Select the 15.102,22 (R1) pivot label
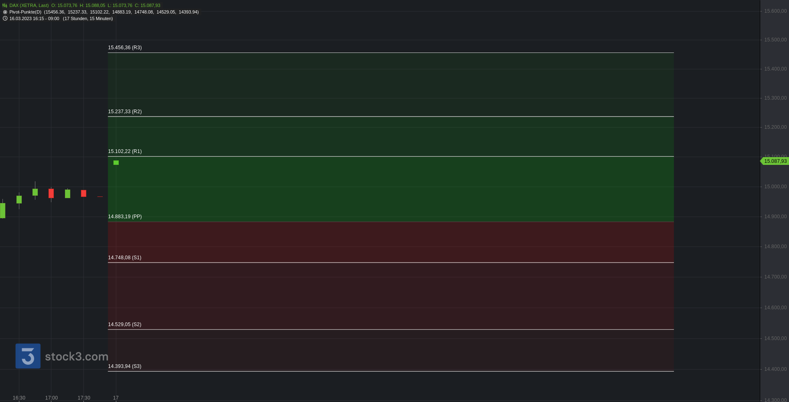Image resolution: width=789 pixels, height=402 pixels. click(125, 151)
